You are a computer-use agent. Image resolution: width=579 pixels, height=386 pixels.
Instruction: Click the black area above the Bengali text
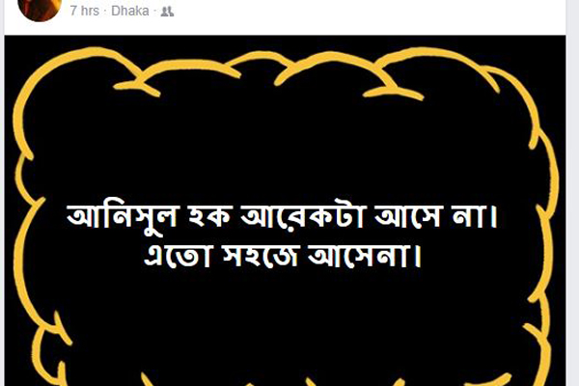pos(285,148)
